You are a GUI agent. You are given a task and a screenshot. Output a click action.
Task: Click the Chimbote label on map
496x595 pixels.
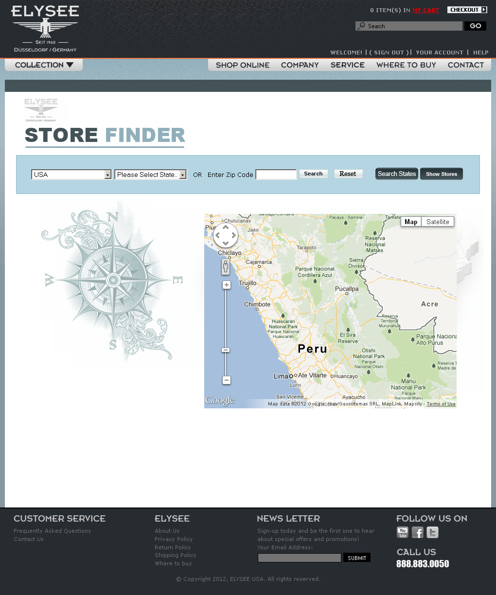click(x=257, y=304)
